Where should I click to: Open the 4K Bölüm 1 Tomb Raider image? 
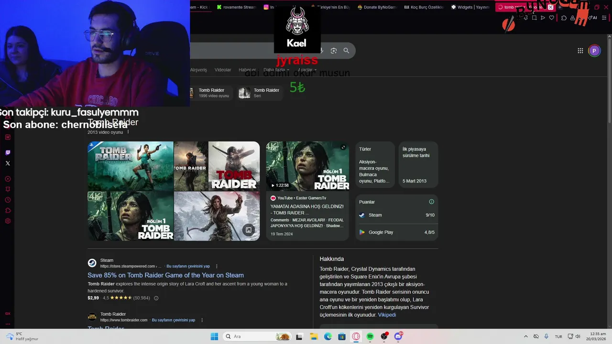point(131,216)
